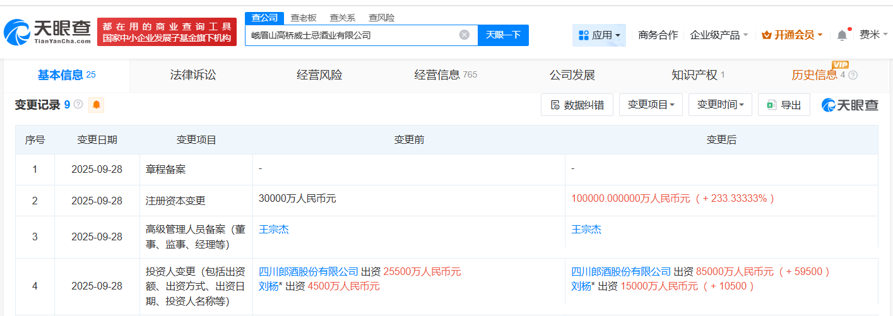The image size is (893, 316).
Task: Click the TianYanCha logo in header
Action: coord(47,32)
